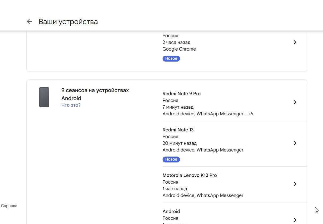Expand Redmi Note 9 Pro details arrow
The width and height of the screenshot is (323, 224).
295,102
